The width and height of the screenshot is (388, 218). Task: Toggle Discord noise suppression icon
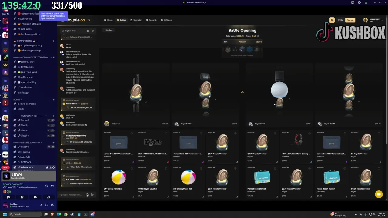[47, 186]
